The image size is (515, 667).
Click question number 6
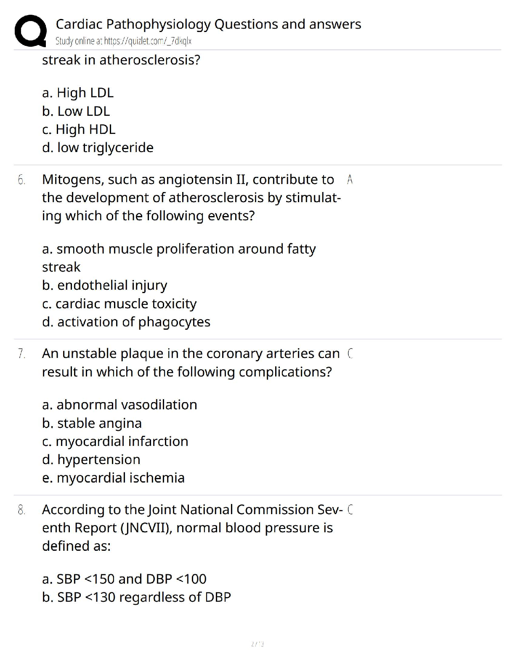point(21,180)
